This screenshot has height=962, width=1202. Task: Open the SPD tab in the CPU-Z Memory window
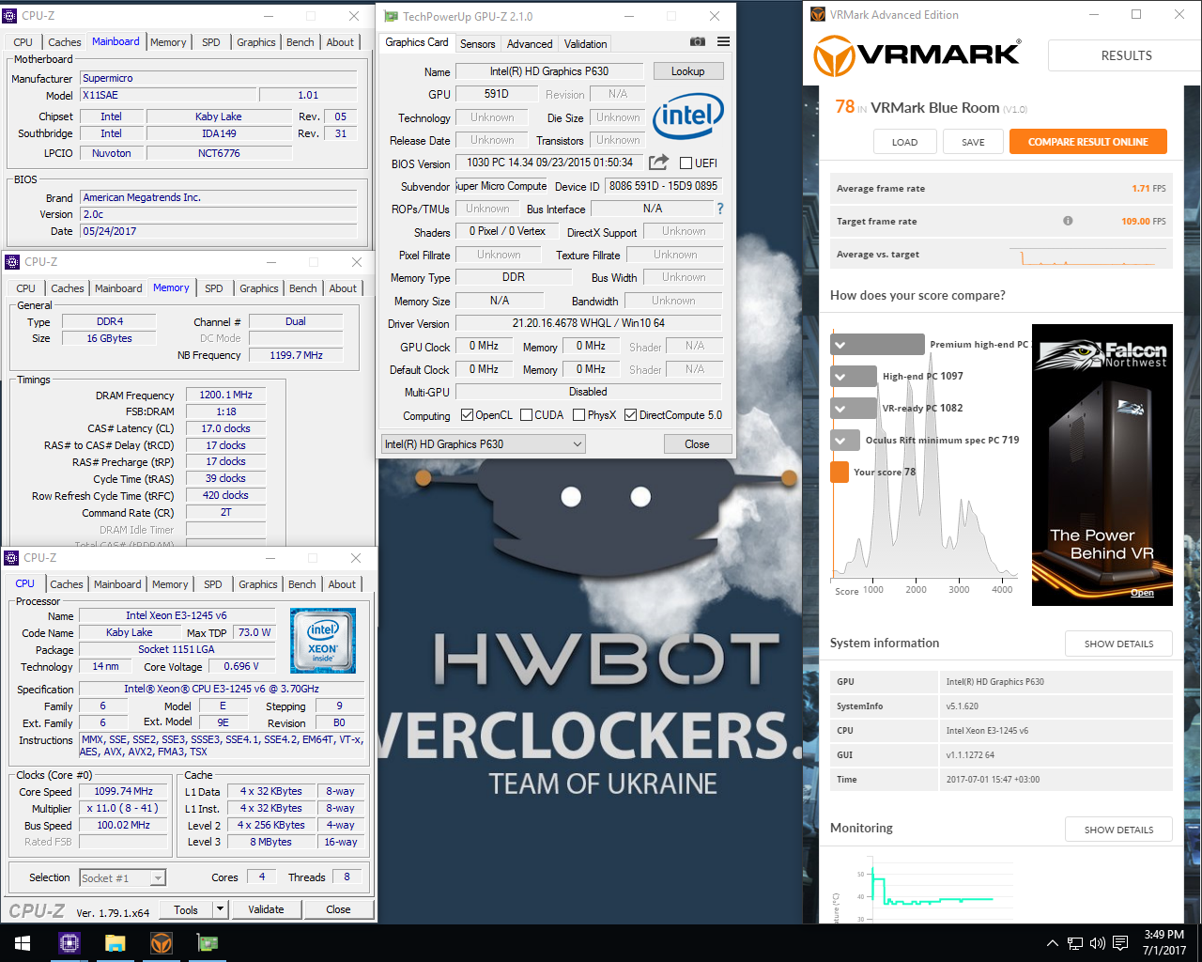(214, 288)
